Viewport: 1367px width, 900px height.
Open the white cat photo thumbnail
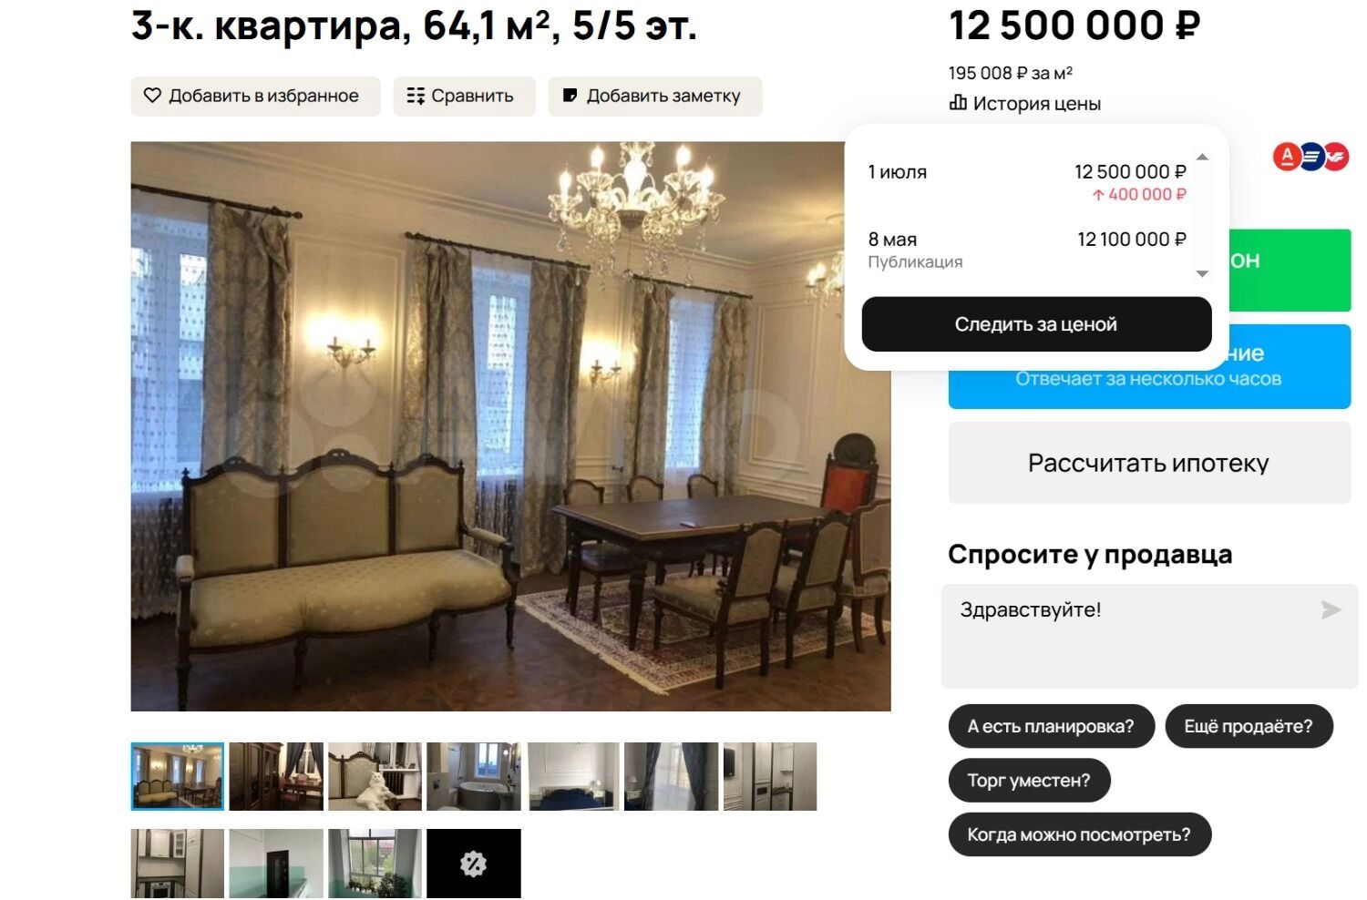click(375, 777)
